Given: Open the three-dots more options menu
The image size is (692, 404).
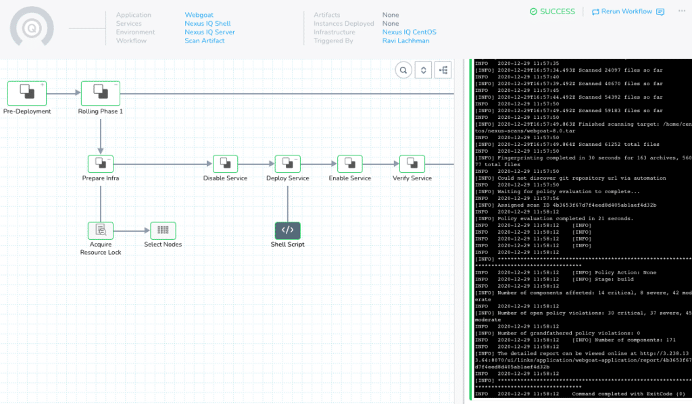Looking at the screenshot, I should click(682, 11).
